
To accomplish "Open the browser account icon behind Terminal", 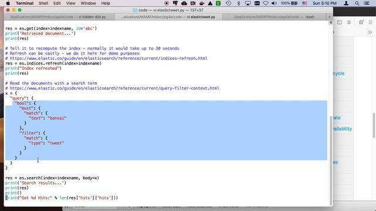I will pyautogui.click(x=349, y=22).
